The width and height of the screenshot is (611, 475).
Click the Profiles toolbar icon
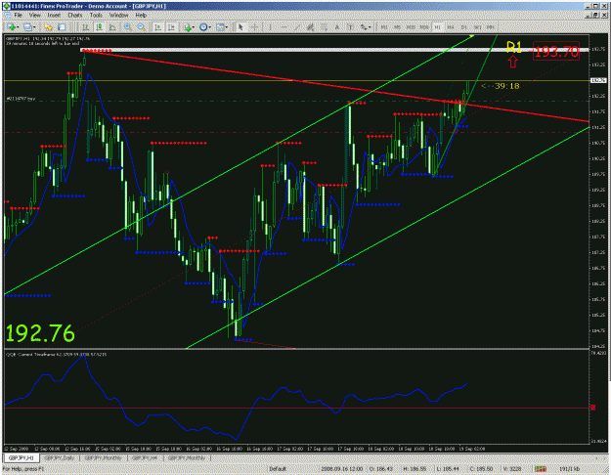pos(27,27)
